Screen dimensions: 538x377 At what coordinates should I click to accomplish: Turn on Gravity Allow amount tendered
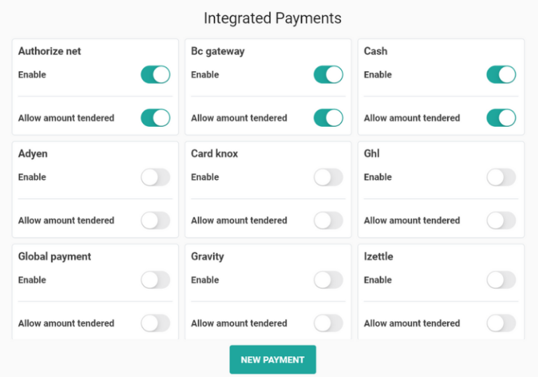pos(328,323)
